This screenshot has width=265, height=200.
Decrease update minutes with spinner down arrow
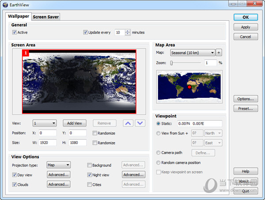pyautogui.click(x=128, y=34)
